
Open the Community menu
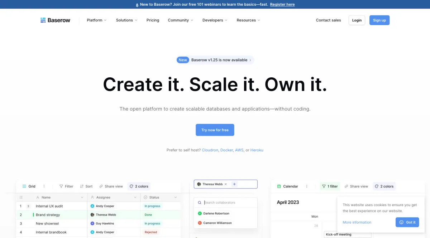click(180, 20)
